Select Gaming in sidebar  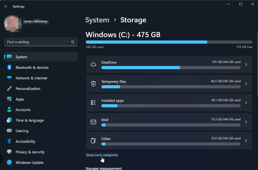click(x=41, y=131)
